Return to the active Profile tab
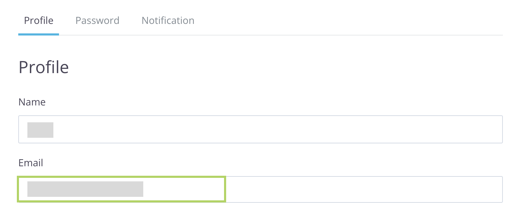The image size is (519, 213). pyautogui.click(x=39, y=20)
